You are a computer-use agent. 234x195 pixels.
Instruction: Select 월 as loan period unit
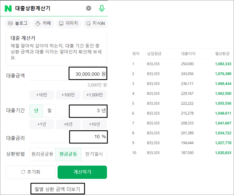(49, 111)
